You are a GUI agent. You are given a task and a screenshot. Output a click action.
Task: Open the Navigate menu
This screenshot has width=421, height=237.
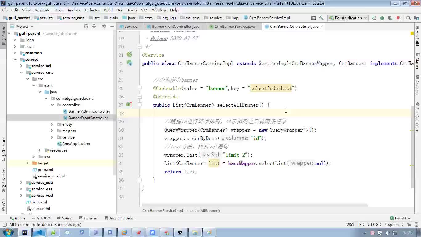click(x=42, y=10)
